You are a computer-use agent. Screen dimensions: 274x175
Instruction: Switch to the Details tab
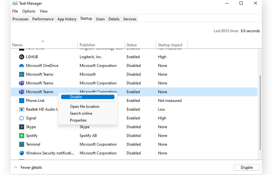[114, 19]
